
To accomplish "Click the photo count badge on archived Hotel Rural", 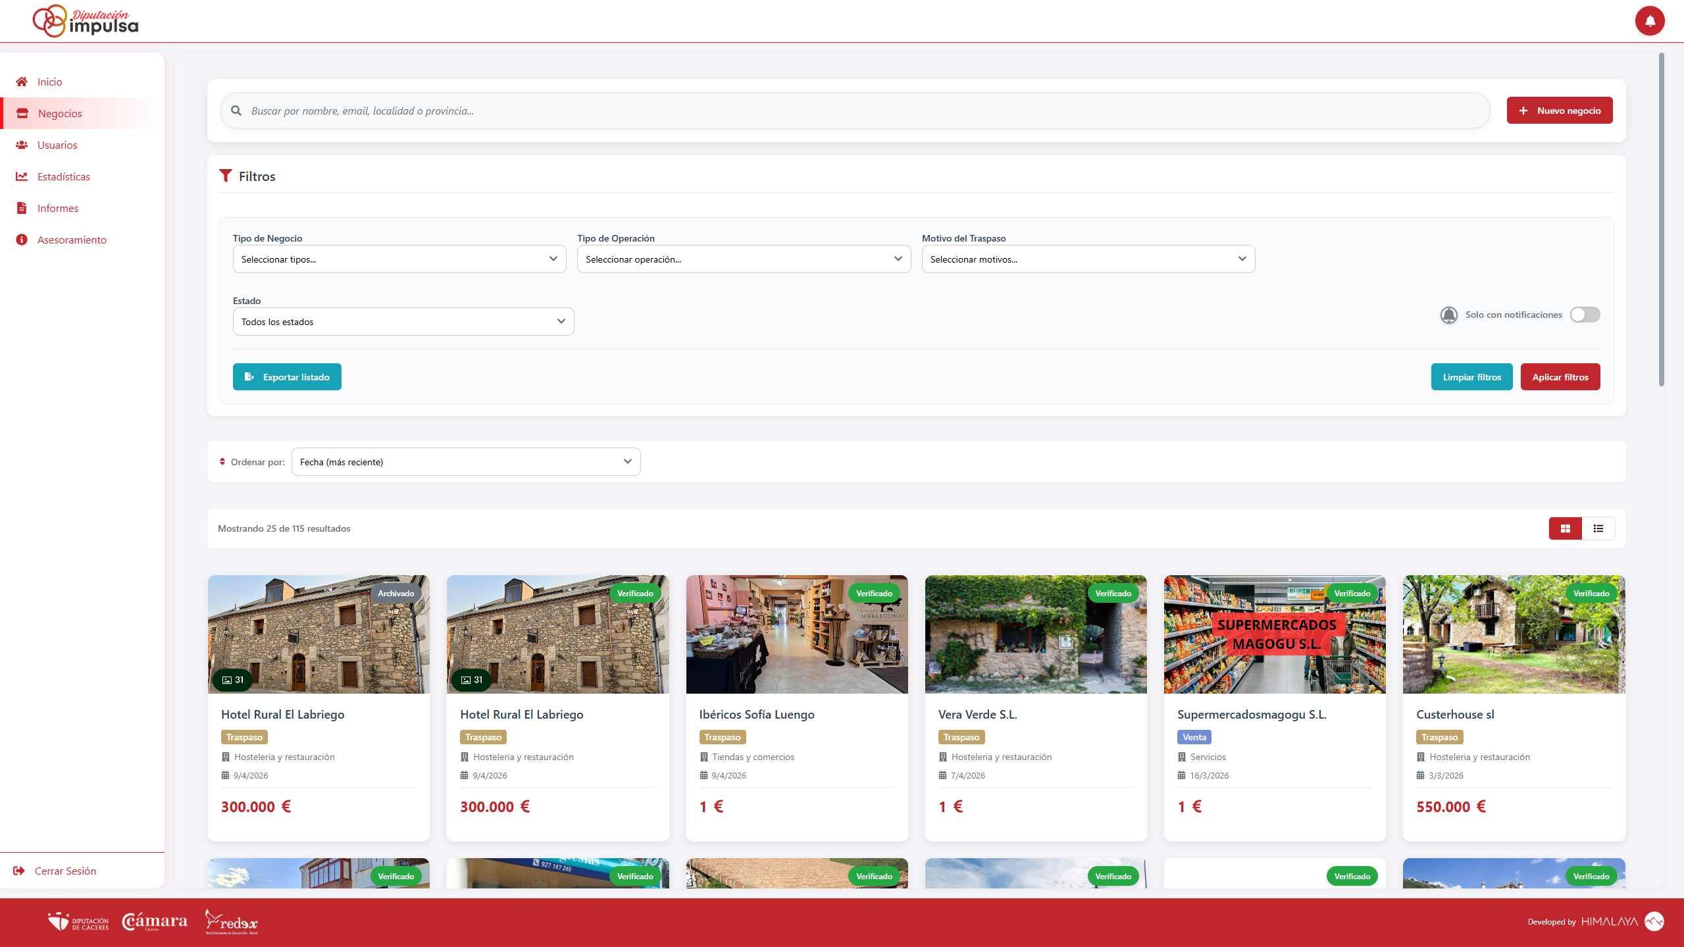I will [233, 680].
